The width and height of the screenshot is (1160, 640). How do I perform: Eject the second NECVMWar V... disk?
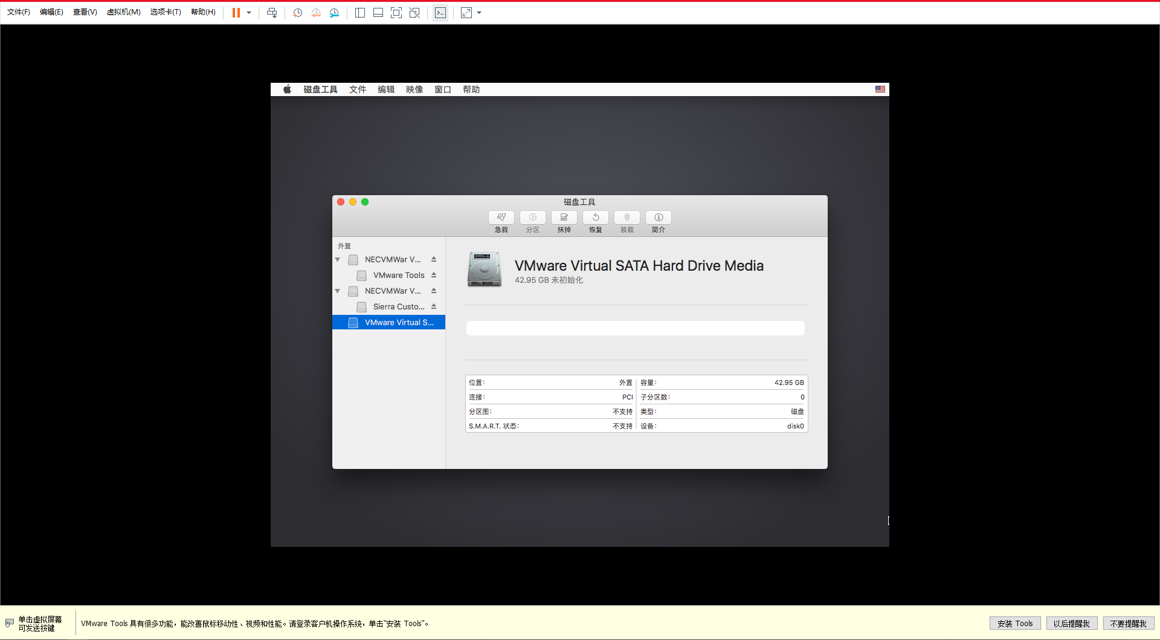pyautogui.click(x=434, y=291)
